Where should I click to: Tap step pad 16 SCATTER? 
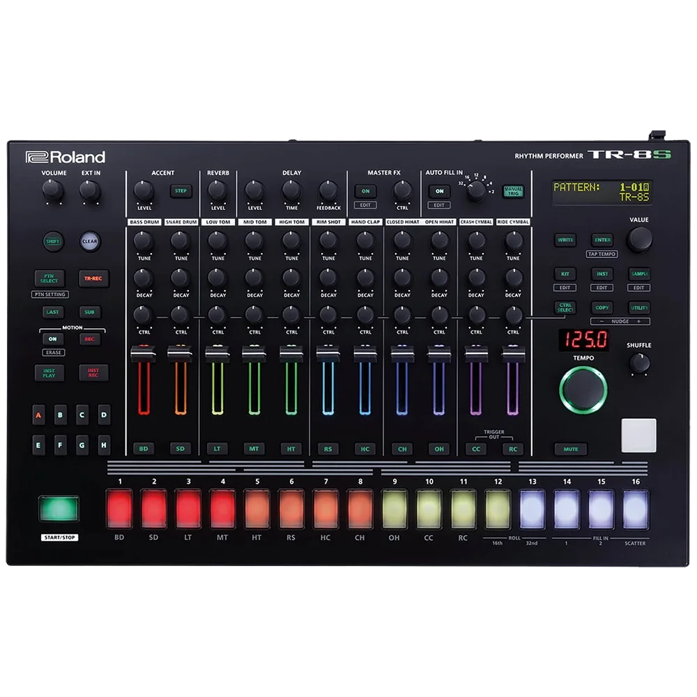click(636, 509)
